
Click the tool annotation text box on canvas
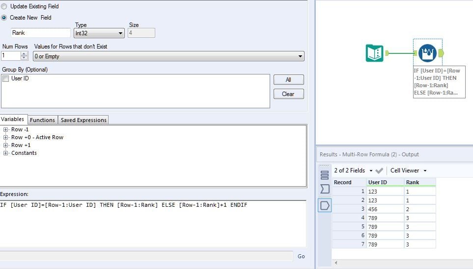439,82
